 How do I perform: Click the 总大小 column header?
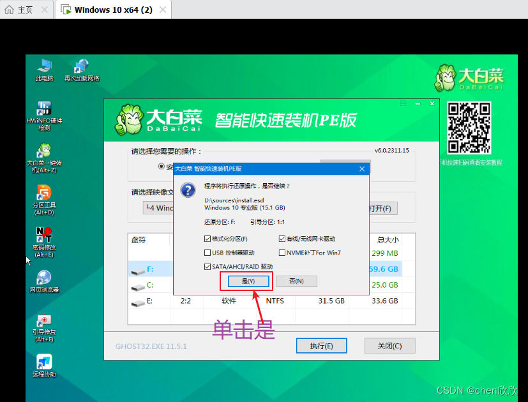(388, 240)
